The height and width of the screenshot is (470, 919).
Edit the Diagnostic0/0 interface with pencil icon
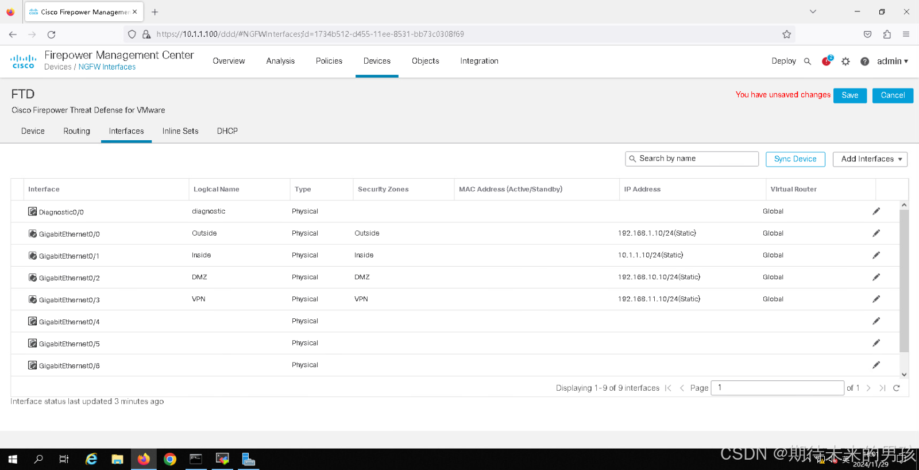(x=876, y=211)
